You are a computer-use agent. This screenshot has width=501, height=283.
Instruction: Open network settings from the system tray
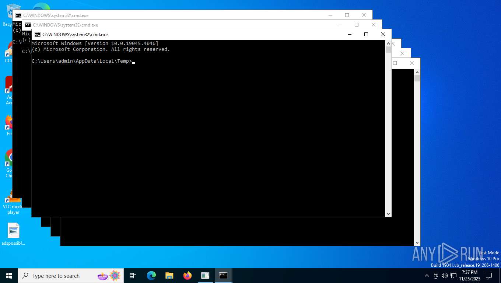(453, 276)
